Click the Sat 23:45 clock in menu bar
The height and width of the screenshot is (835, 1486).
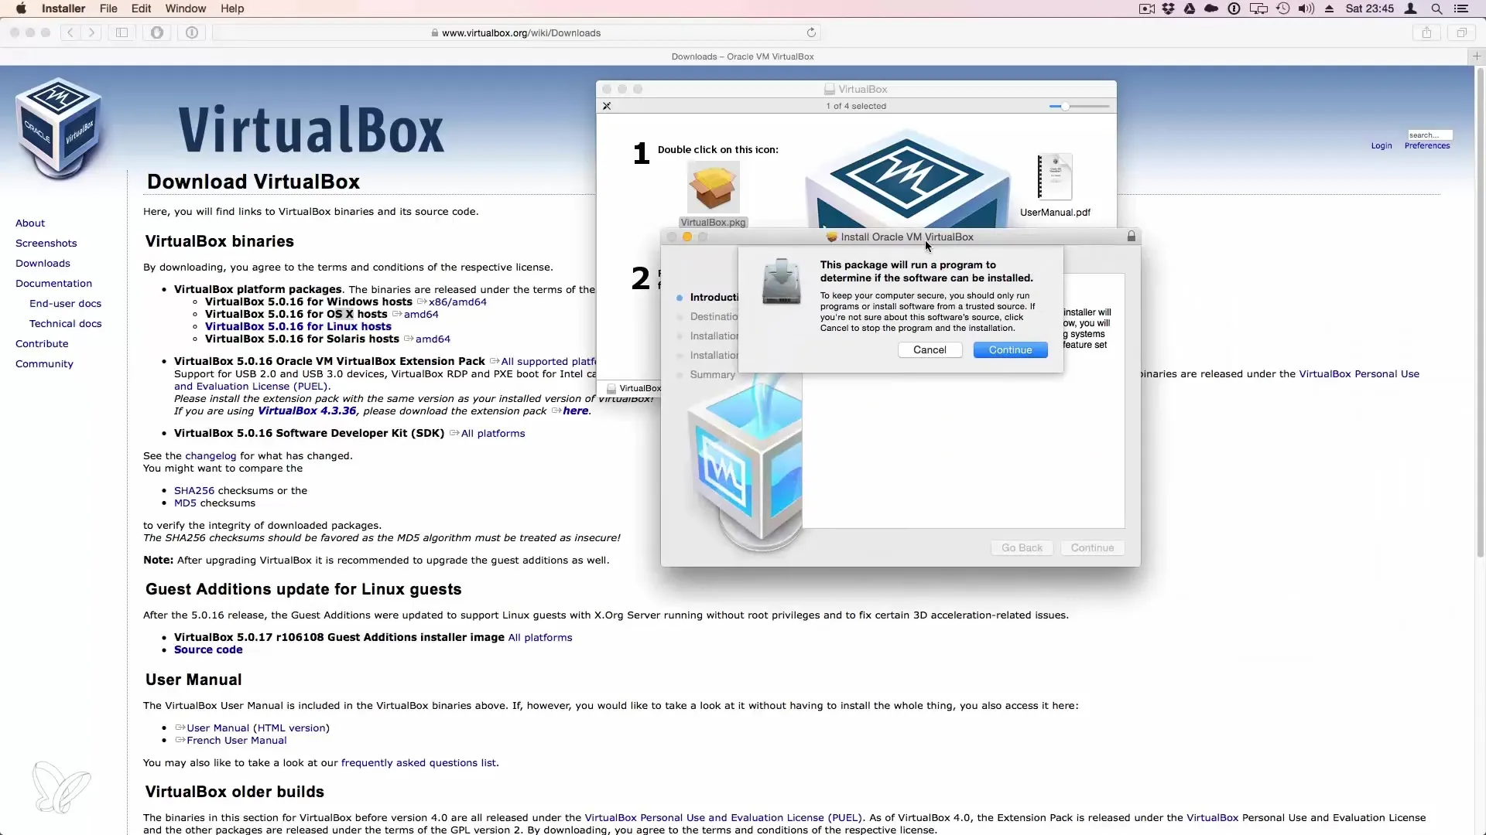pos(1370,9)
